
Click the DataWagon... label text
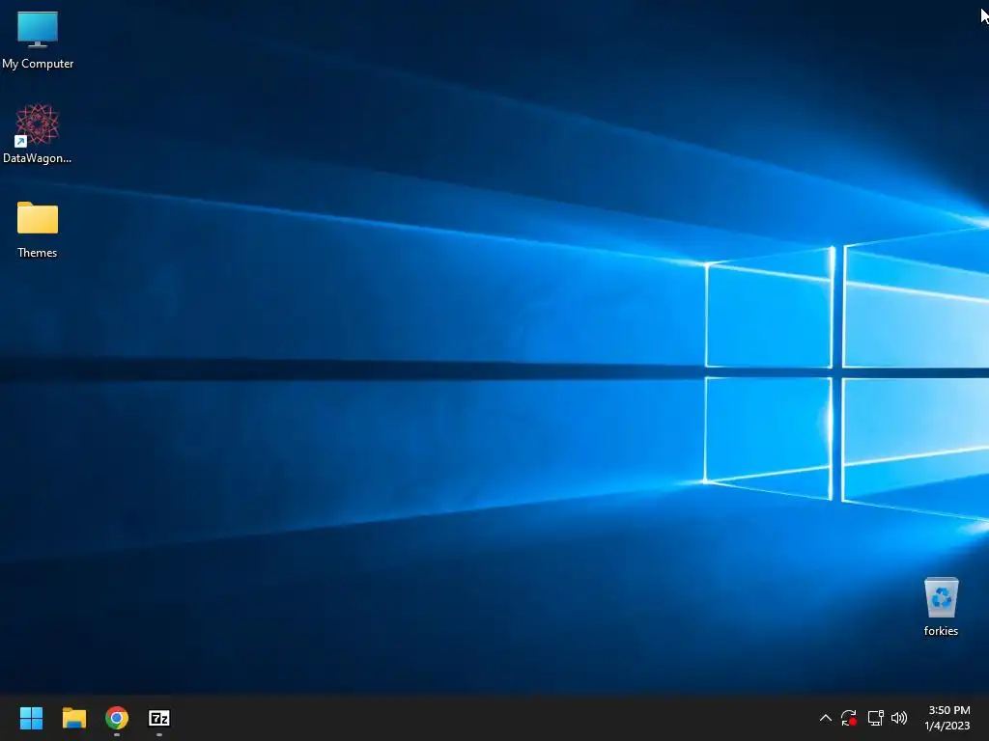click(x=38, y=158)
